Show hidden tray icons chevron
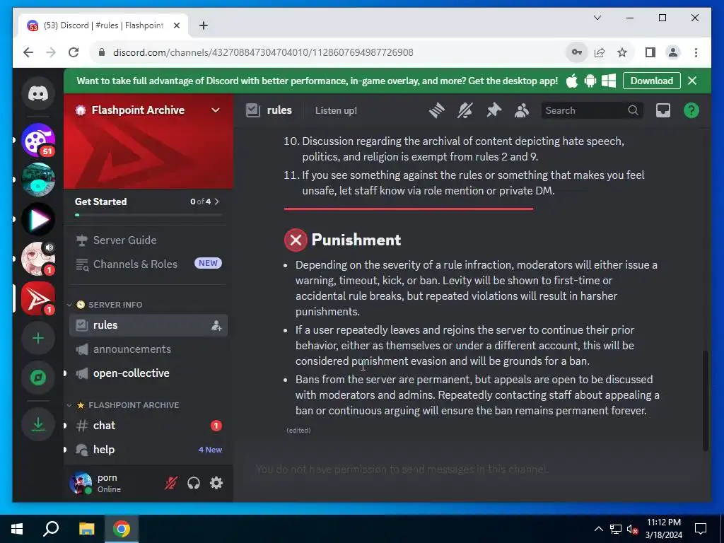This screenshot has height=543, width=724. pos(598,529)
